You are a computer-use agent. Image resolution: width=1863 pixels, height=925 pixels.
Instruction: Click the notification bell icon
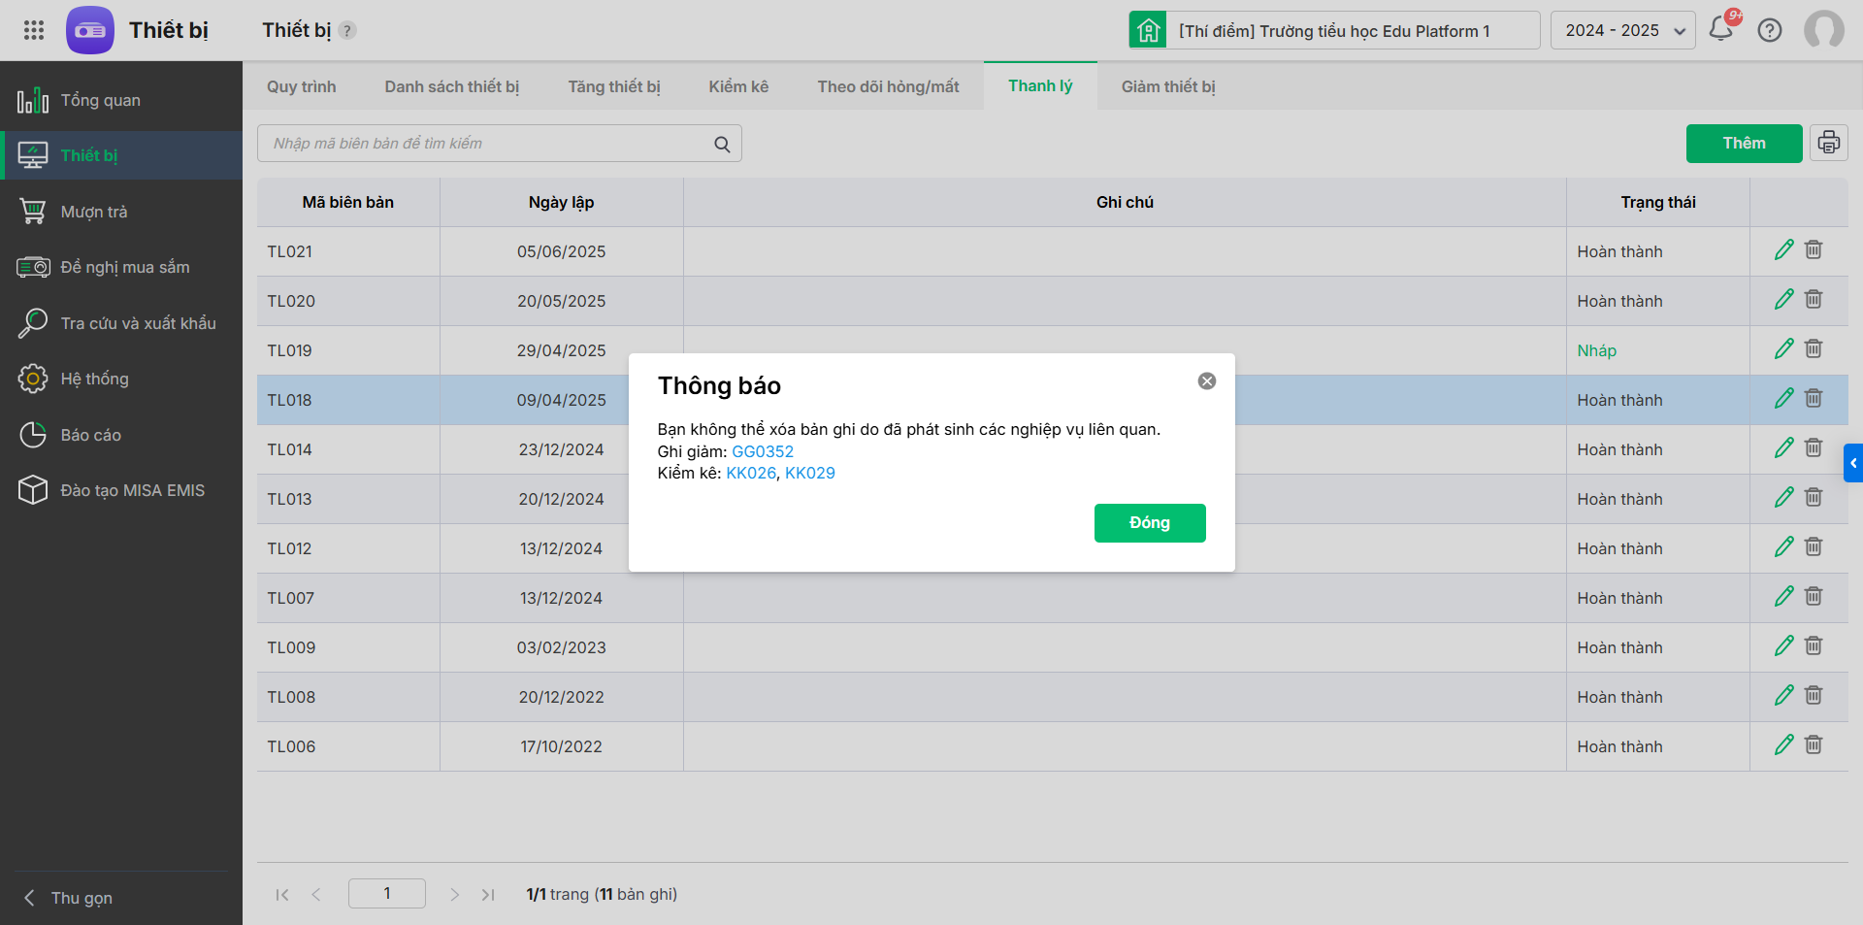click(x=1721, y=29)
